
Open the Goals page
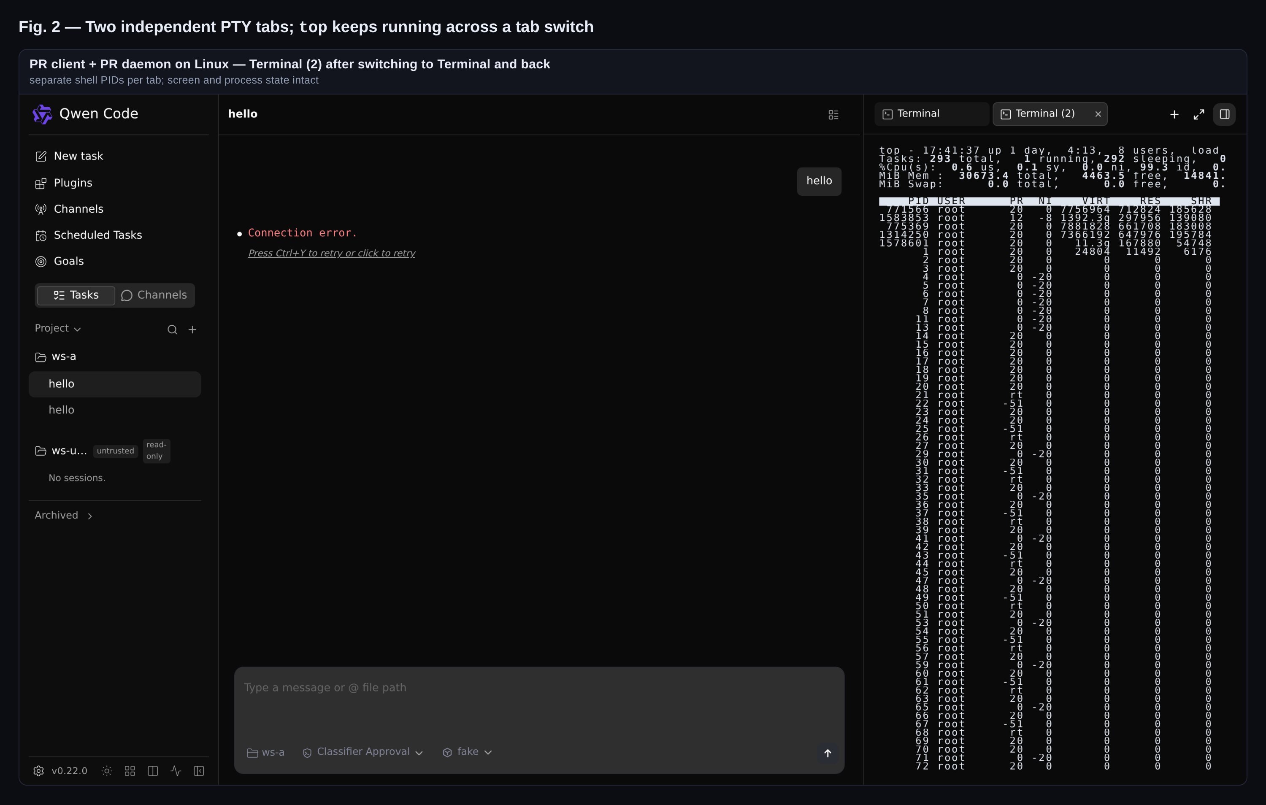(x=118, y=261)
